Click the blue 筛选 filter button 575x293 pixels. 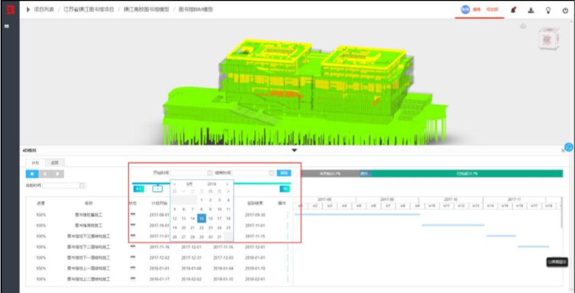tap(284, 173)
